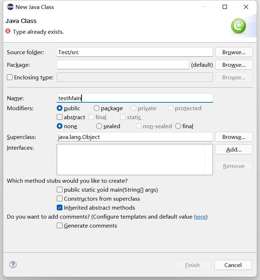Tick the abstract modifier checkbox
Image resolution: width=260 pixels, height=280 pixels.
coord(60,117)
